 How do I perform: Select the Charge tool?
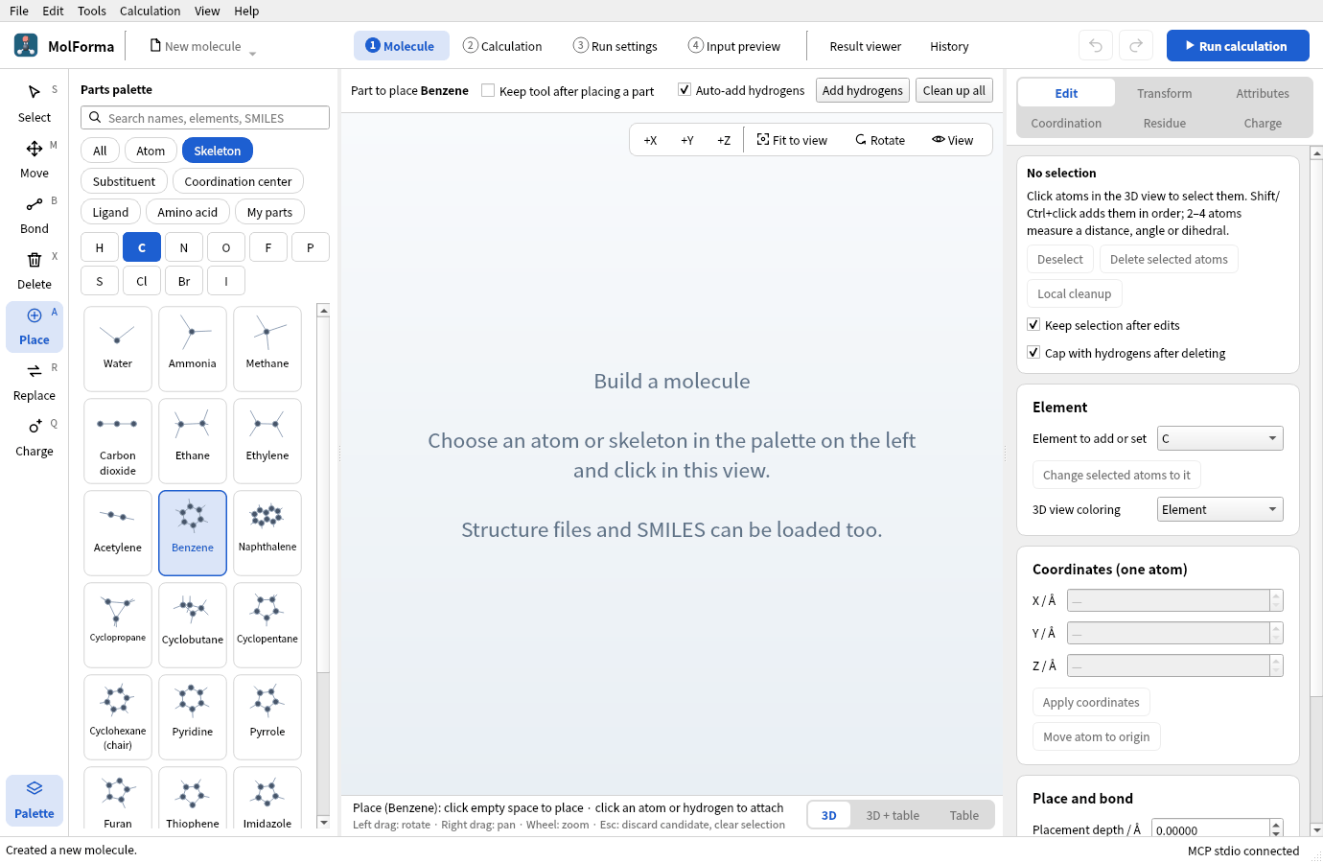pyautogui.click(x=35, y=437)
